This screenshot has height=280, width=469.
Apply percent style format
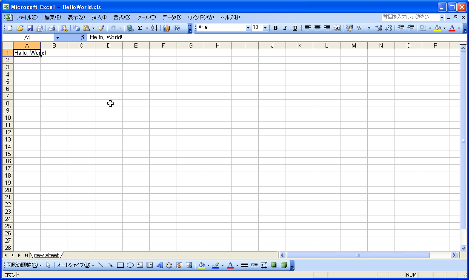click(359, 28)
